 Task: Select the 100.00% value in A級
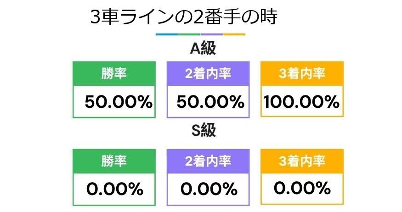[x=301, y=102]
